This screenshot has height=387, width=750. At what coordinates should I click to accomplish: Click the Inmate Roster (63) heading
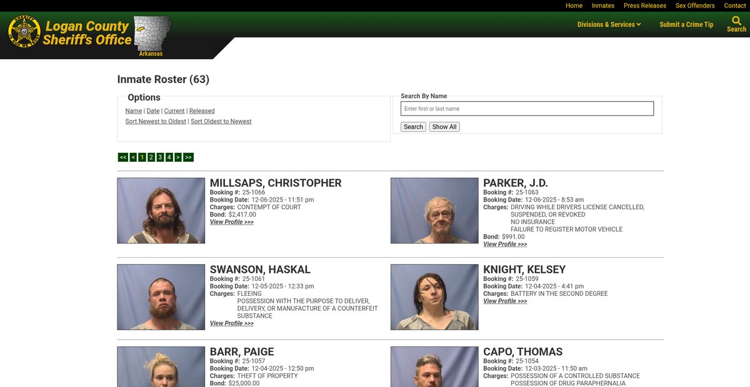tap(163, 79)
